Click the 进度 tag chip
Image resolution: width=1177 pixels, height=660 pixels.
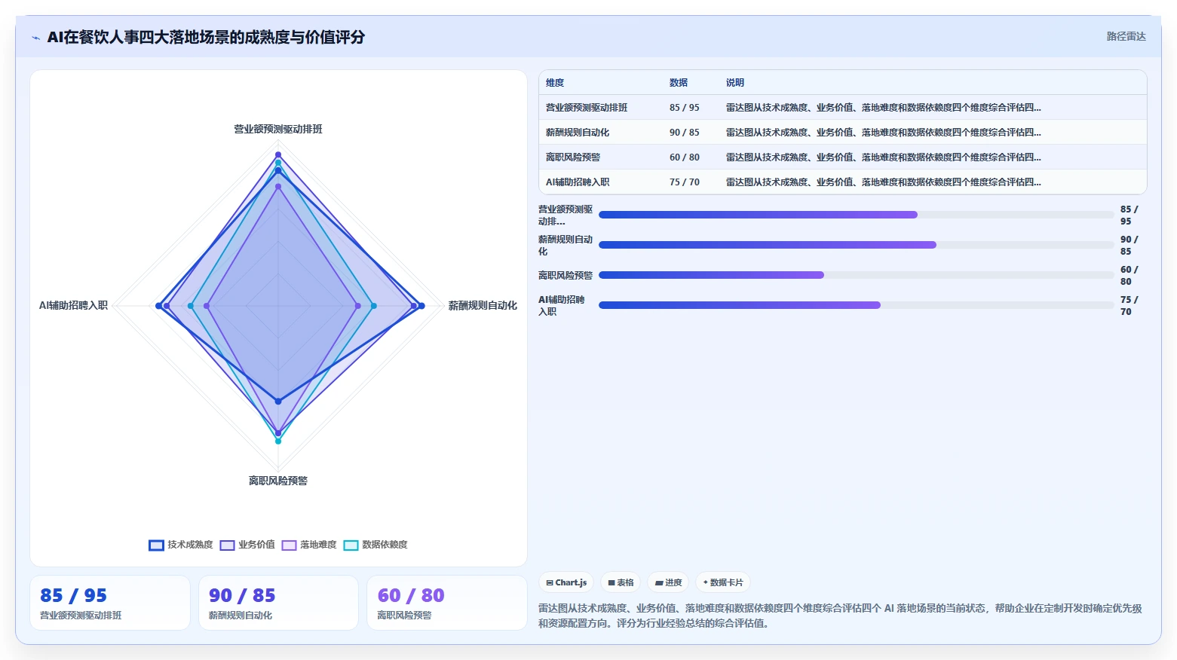click(668, 582)
